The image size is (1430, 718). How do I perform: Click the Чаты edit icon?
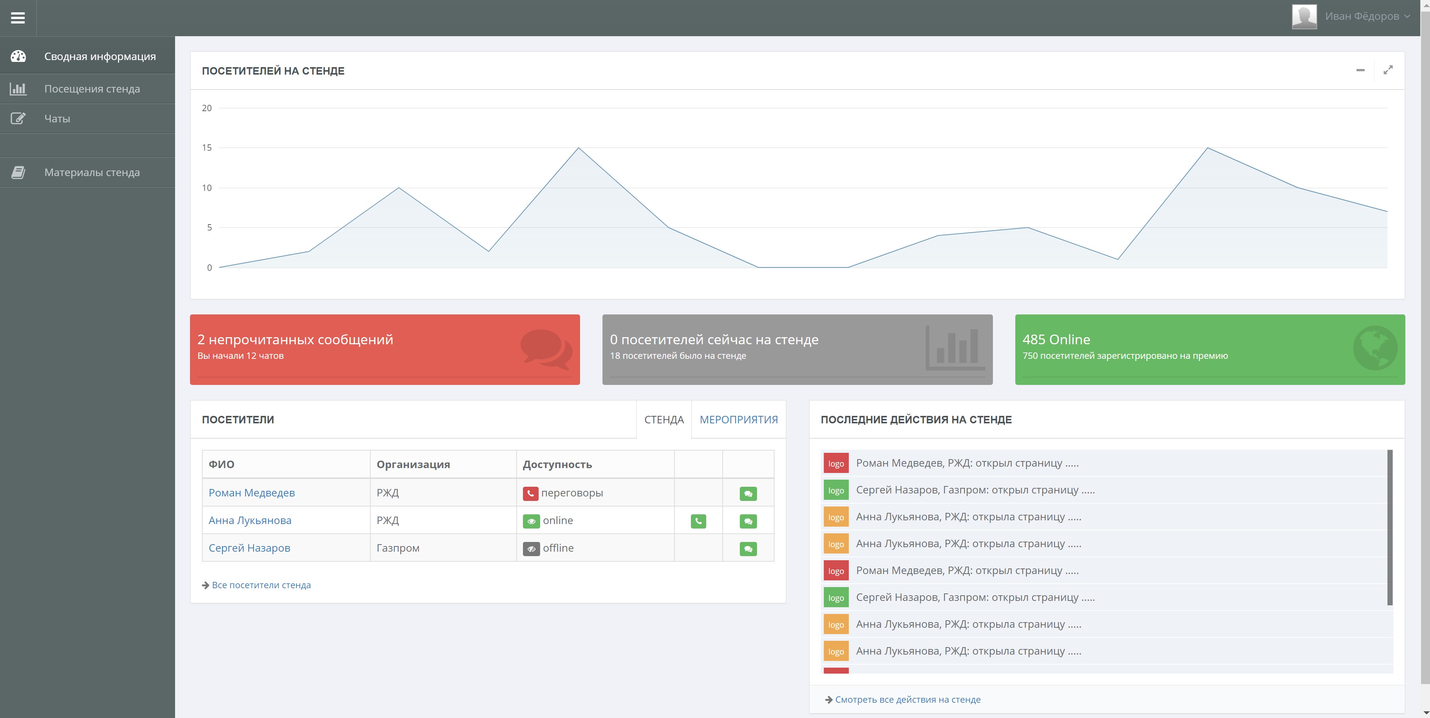pos(18,118)
